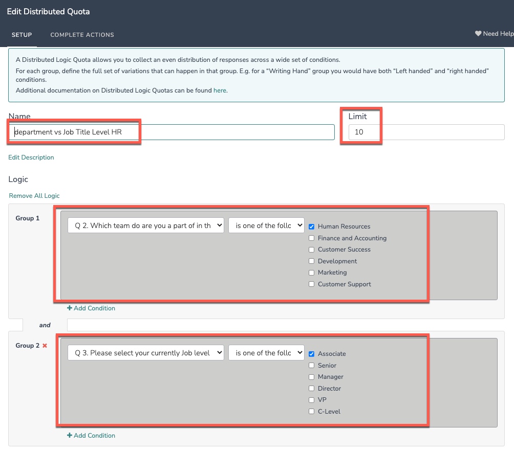Enable the Marketing checkbox

point(311,273)
